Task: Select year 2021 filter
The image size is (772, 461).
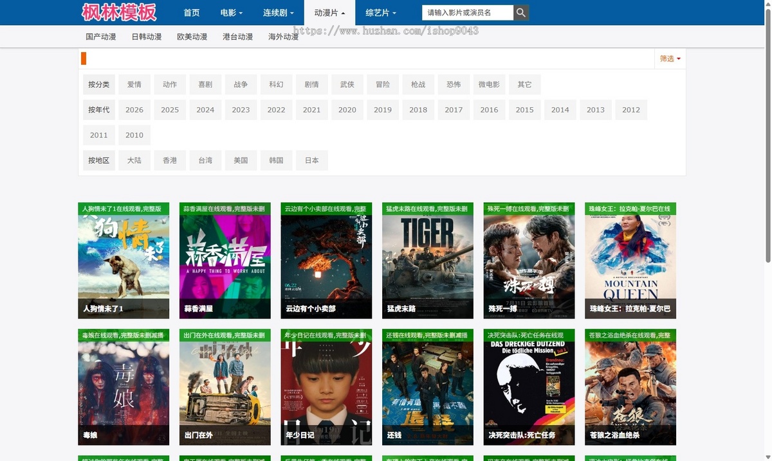Action: [x=311, y=110]
